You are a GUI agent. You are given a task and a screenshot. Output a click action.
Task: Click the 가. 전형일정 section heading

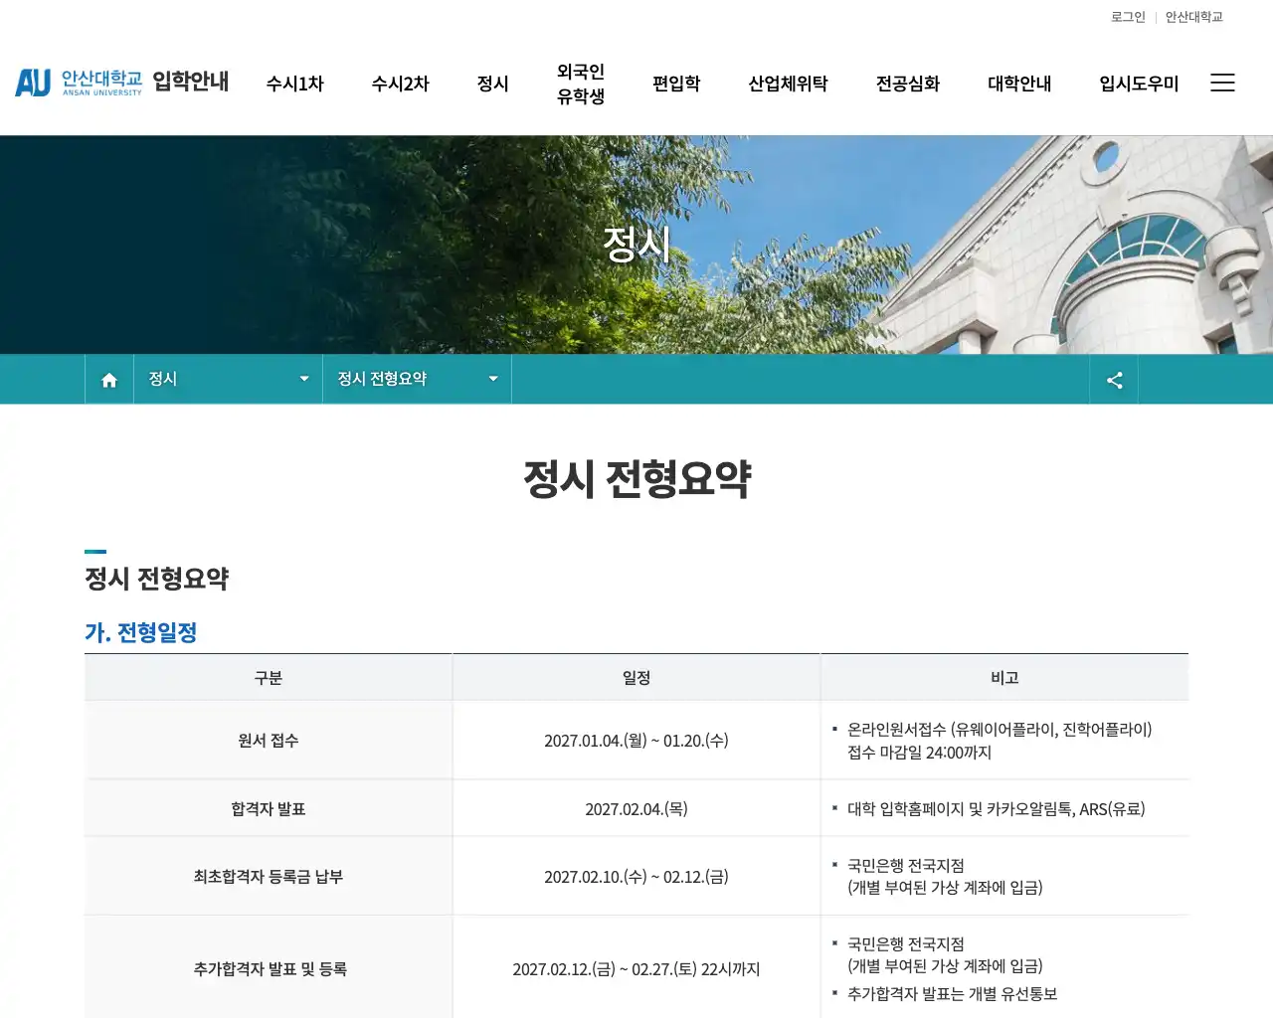coord(141,632)
